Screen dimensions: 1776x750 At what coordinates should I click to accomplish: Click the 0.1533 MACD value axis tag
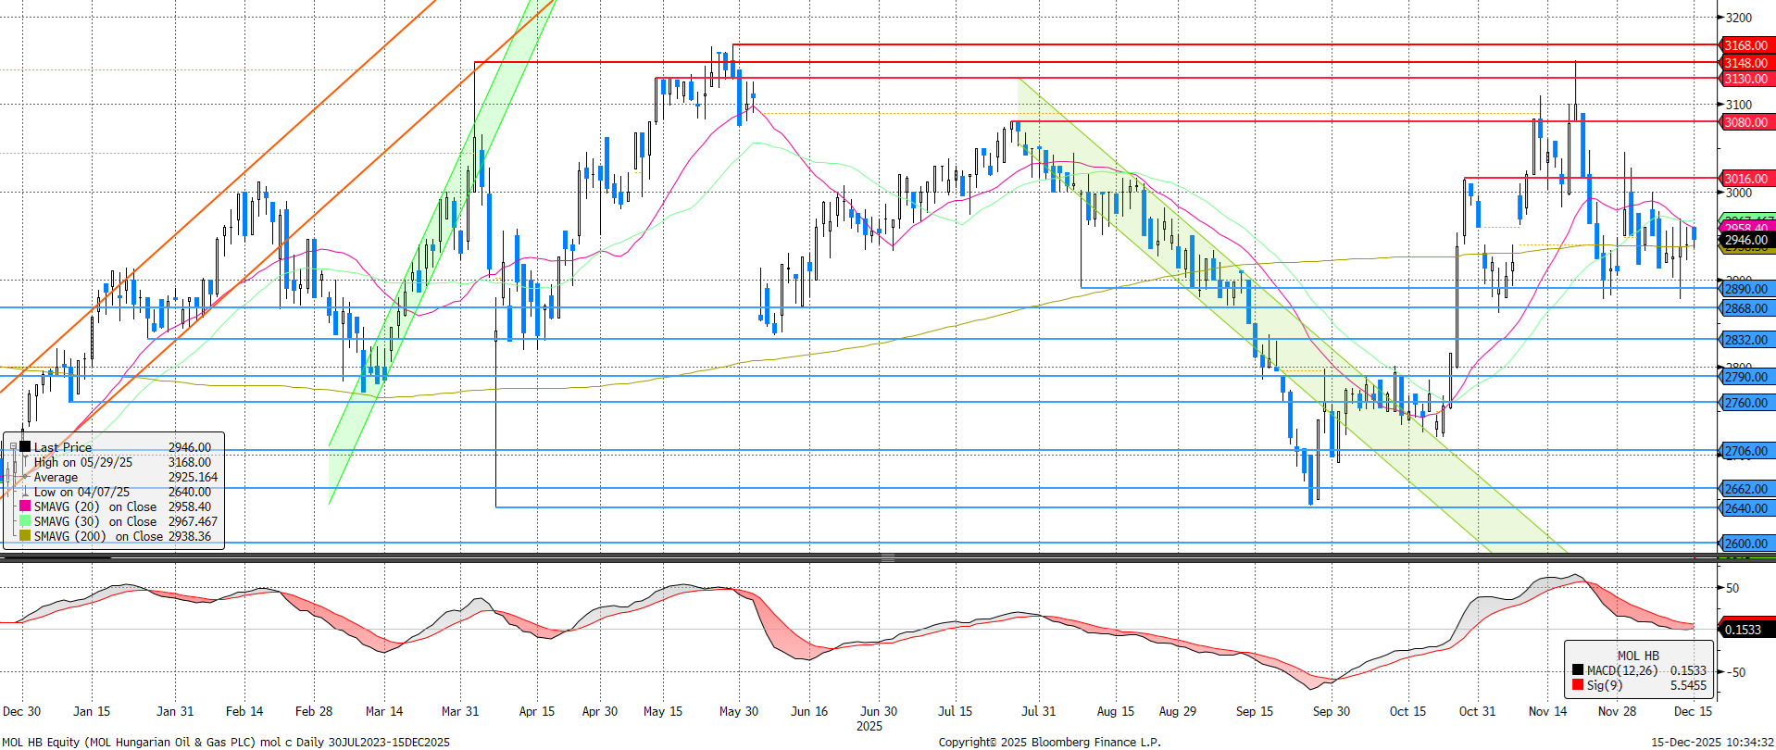coord(1743,630)
